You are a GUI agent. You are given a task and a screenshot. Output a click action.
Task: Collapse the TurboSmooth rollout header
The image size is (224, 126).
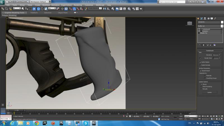(210, 51)
